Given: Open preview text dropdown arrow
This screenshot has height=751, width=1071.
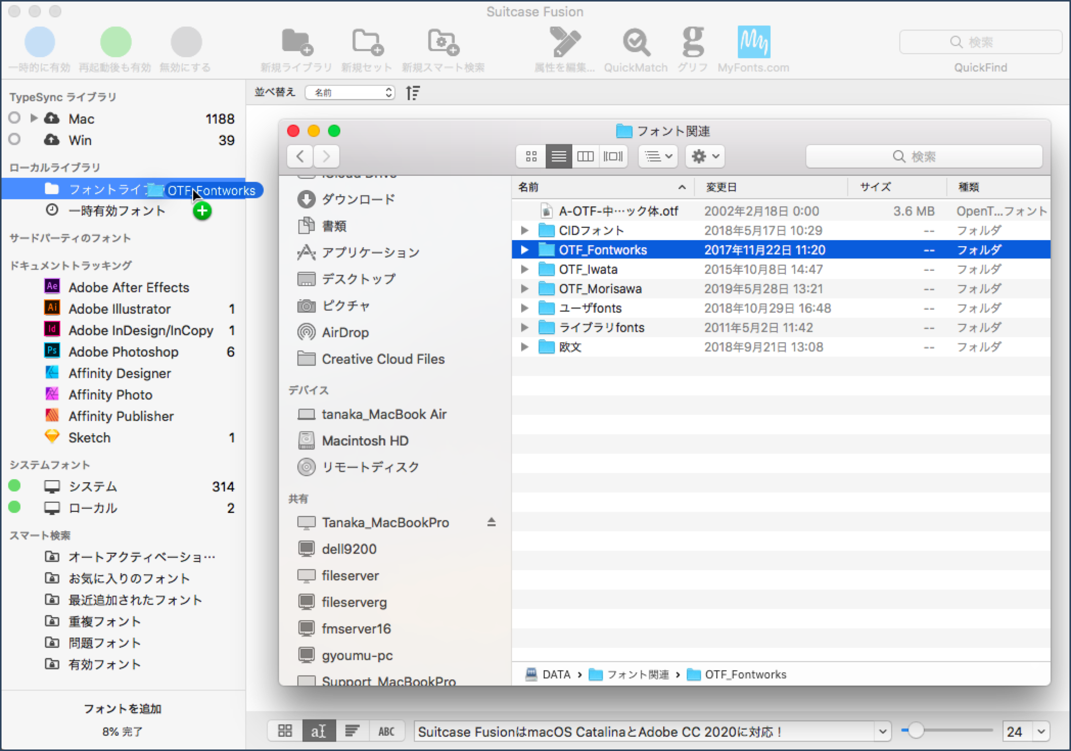Looking at the screenshot, I should click(882, 732).
